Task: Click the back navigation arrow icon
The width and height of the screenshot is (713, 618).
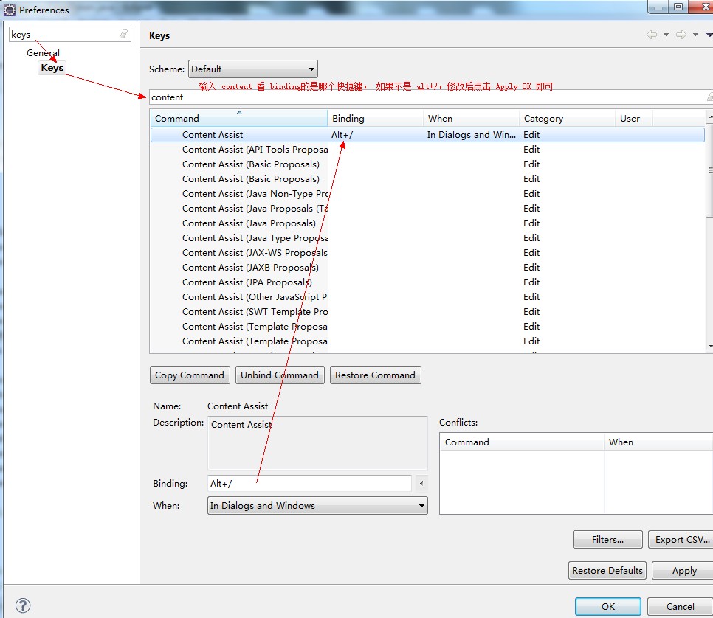Action: point(651,35)
